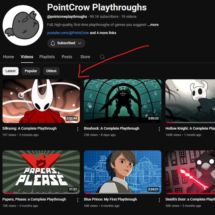Open more options for the Blue Prince video
Image resolution: width=215 pixels, height=215 pixels.
pos(159,200)
